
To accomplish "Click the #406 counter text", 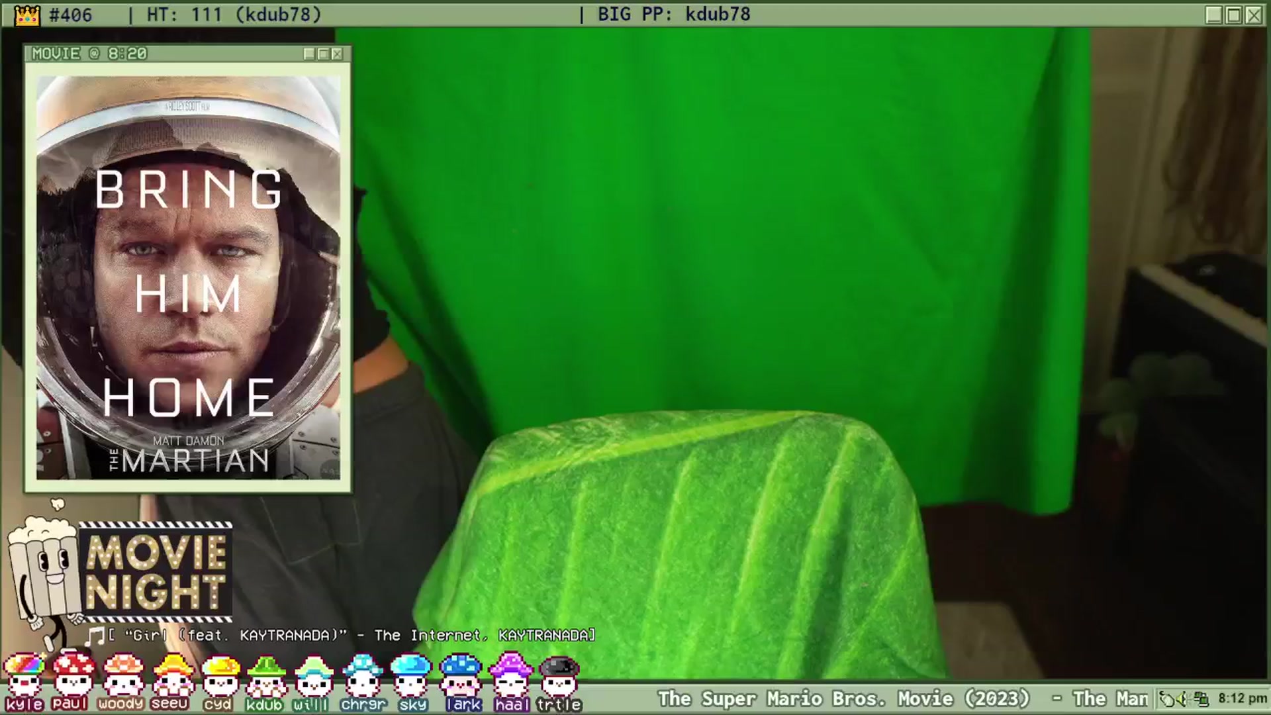I will [71, 15].
